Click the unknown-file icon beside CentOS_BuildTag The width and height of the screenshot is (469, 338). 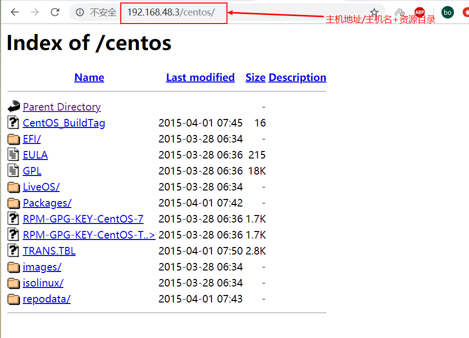point(13,122)
